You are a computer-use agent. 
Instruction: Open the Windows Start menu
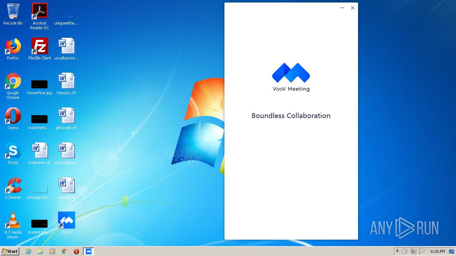[x=10, y=251]
